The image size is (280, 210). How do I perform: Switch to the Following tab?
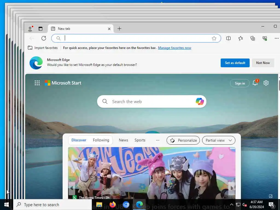[101, 140]
